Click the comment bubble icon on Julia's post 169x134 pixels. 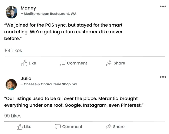pos(58,127)
